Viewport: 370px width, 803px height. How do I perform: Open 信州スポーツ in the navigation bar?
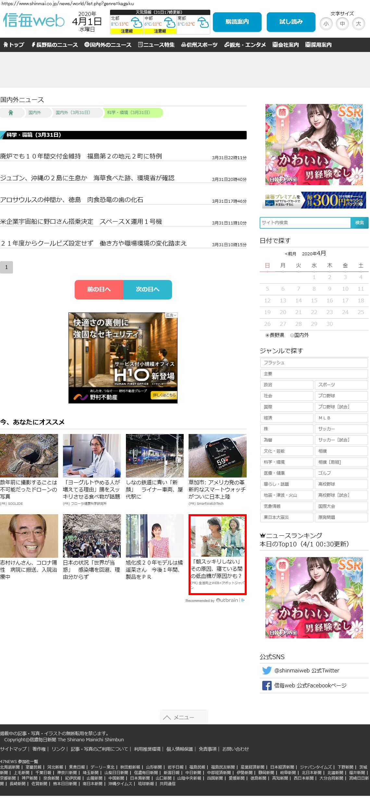click(x=199, y=45)
